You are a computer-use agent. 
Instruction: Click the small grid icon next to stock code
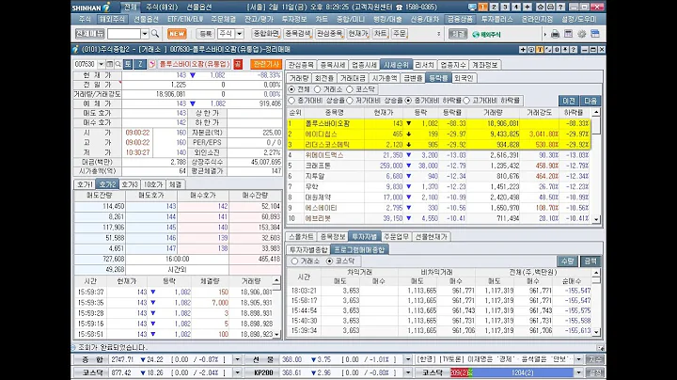pos(110,64)
